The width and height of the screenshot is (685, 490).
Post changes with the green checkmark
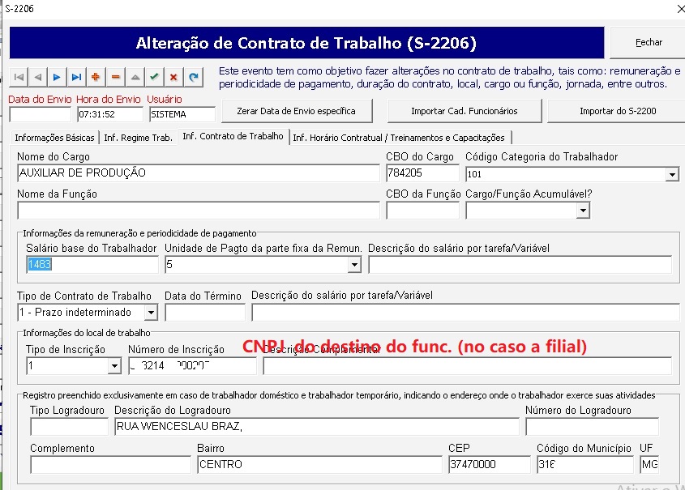coord(154,77)
